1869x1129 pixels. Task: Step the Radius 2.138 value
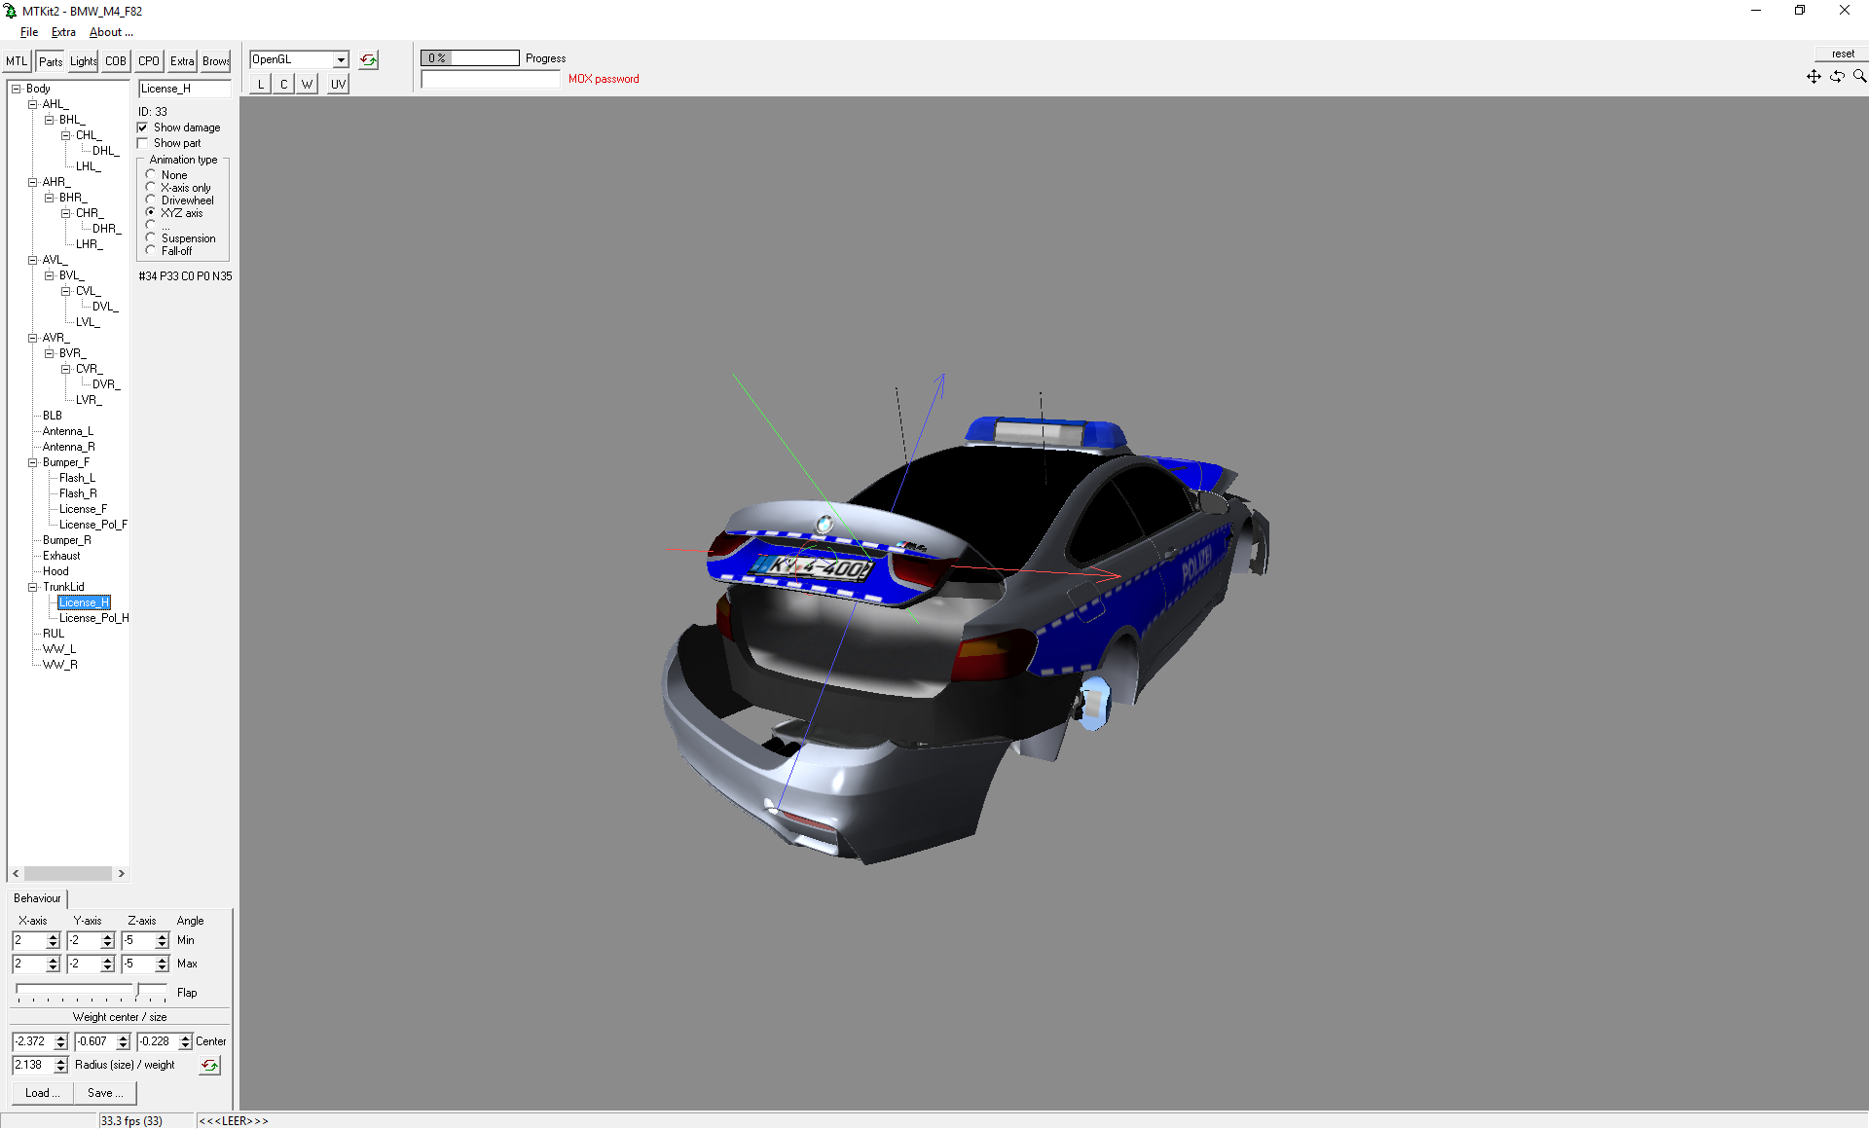coord(60,1066)
